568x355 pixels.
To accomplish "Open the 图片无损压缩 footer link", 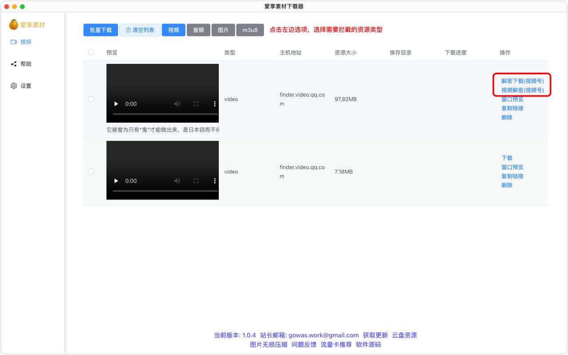I will point(268,344).
